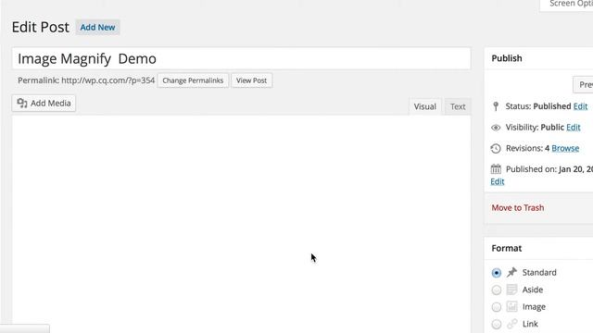Click the Link format chain icon
Screen dimensions: 593x333
512,324
